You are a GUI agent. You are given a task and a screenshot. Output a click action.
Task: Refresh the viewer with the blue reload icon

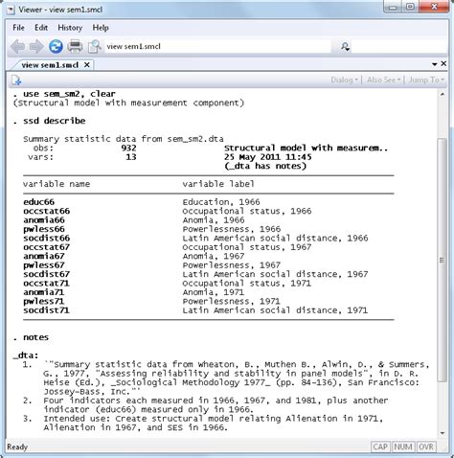56,47
